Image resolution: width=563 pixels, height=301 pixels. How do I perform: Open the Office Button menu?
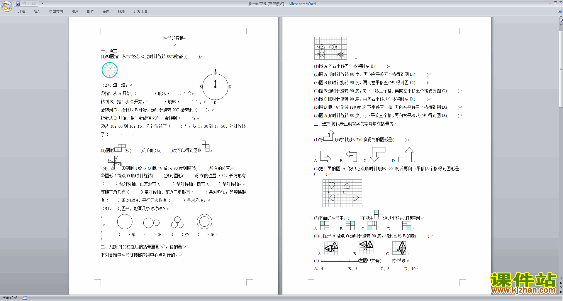click(x=6, y=6)
